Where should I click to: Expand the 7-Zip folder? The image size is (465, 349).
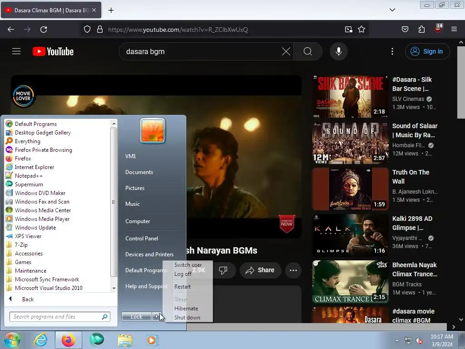tap(21, 245)
